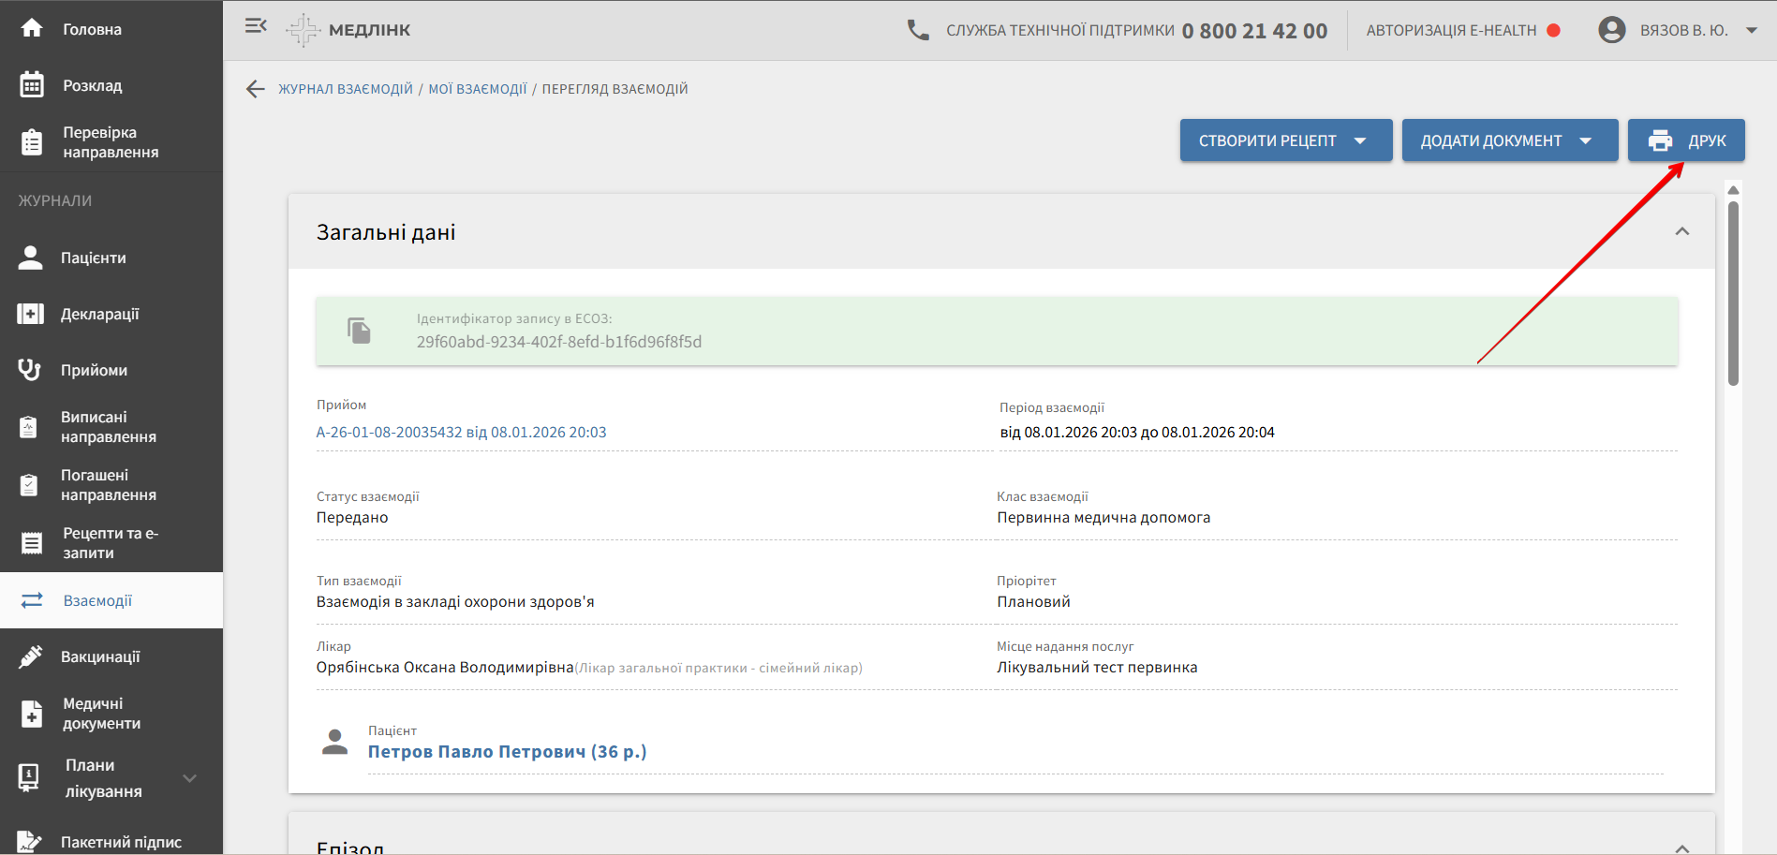This screenshot has height=855, width=1777.
Task: Copy the ECOZ record identifier icon
Action: coord(359,331)
